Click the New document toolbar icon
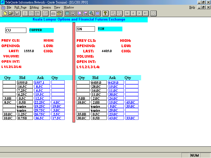The image size is (211, 158). coord(5,13)
